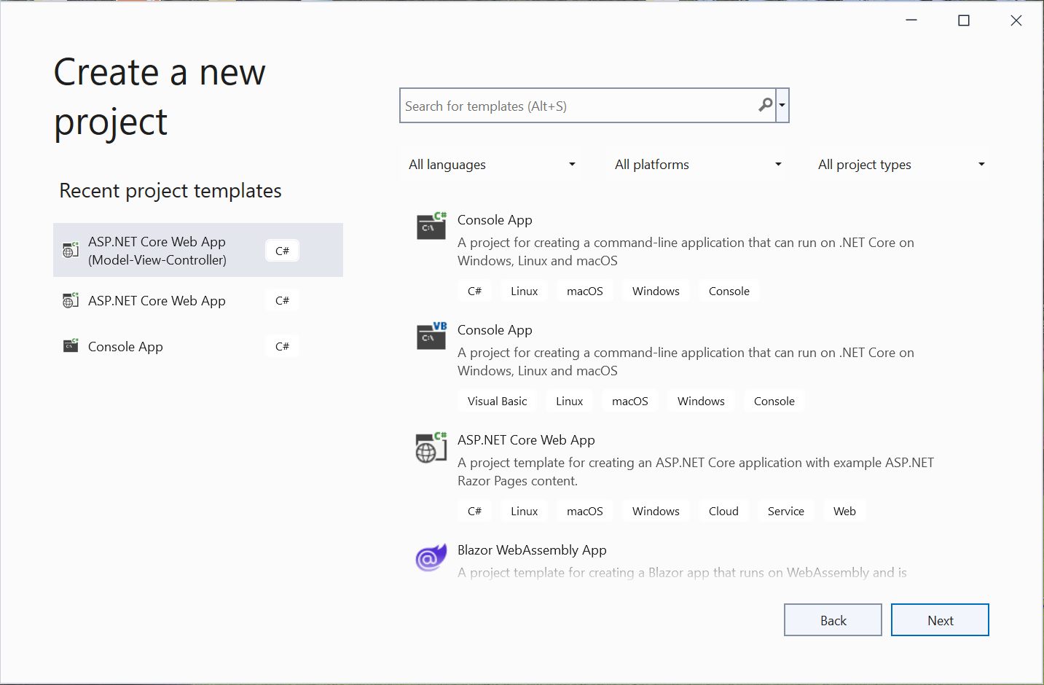The height and width of the screenshot is (685, 1044).
Task: Click the search magnifier icon
Action: (x=765, y=106)
